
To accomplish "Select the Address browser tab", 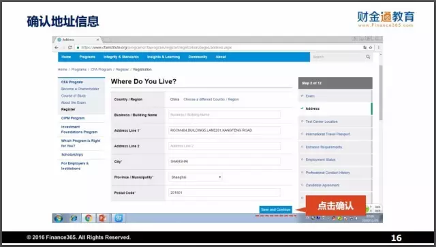I will [x=78, y=40].
